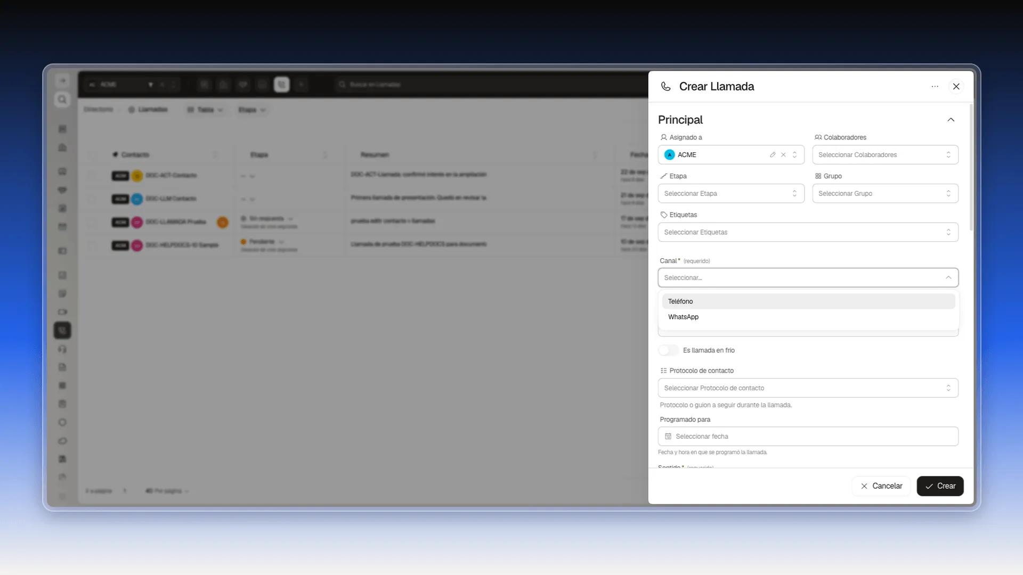Close the Crear Llamada panel

pyautogui.click(x=956, y=86)
